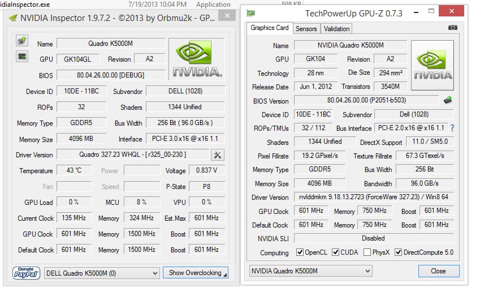Click the Voltage 0.837 V value
Viewport: 480px width, 296px height.
click(x=207, y=170)
